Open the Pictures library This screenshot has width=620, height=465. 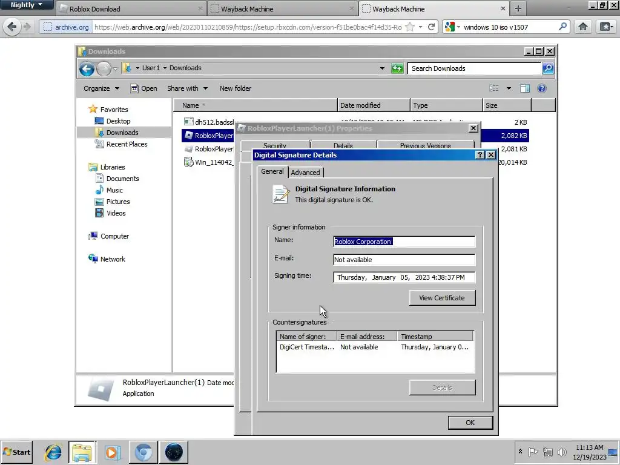click(112, 202)
